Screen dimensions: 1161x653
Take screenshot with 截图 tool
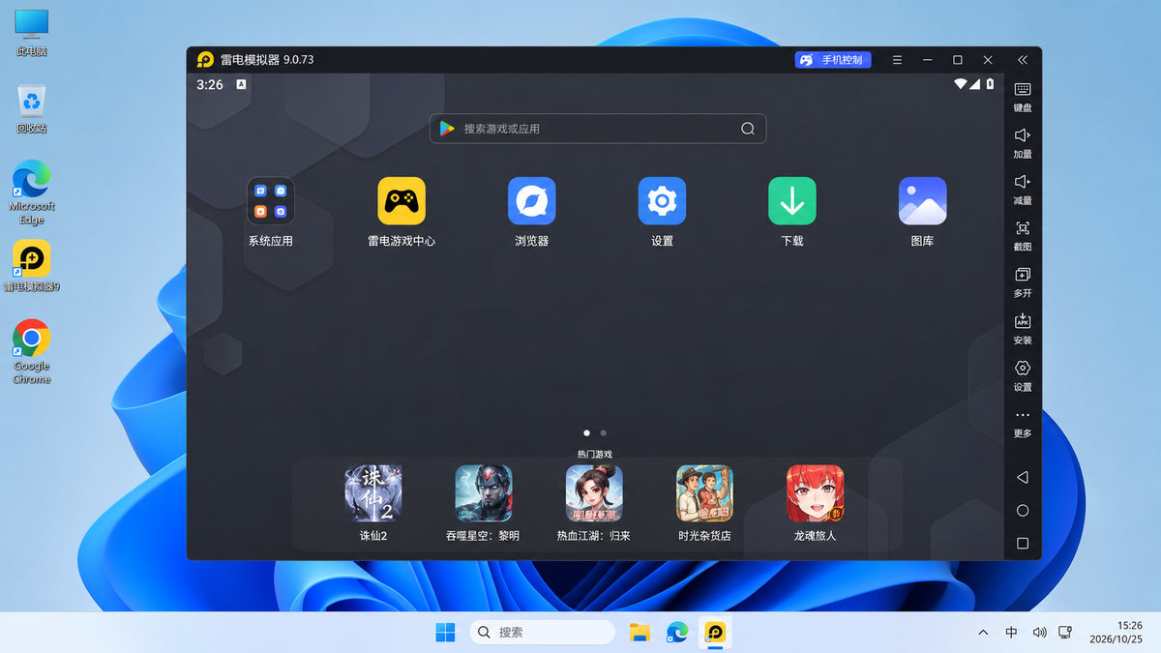1023,235
